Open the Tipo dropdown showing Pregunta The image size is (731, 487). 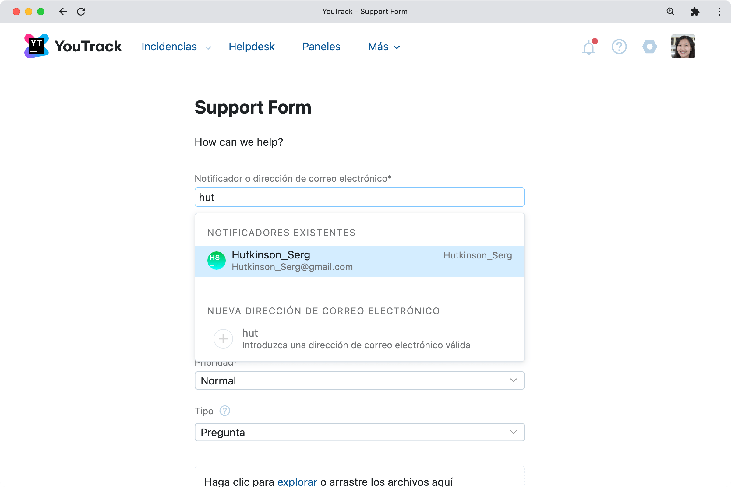tap(359, 432)
